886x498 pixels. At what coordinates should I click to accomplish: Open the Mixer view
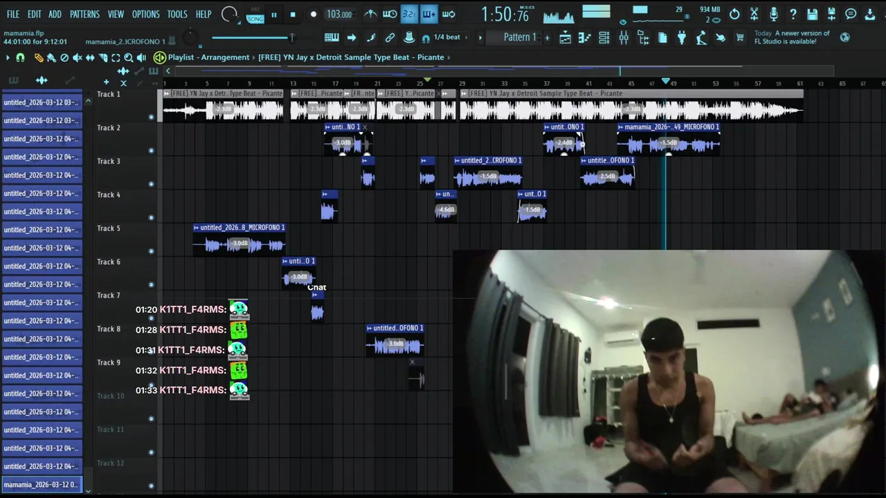point(624,37)
